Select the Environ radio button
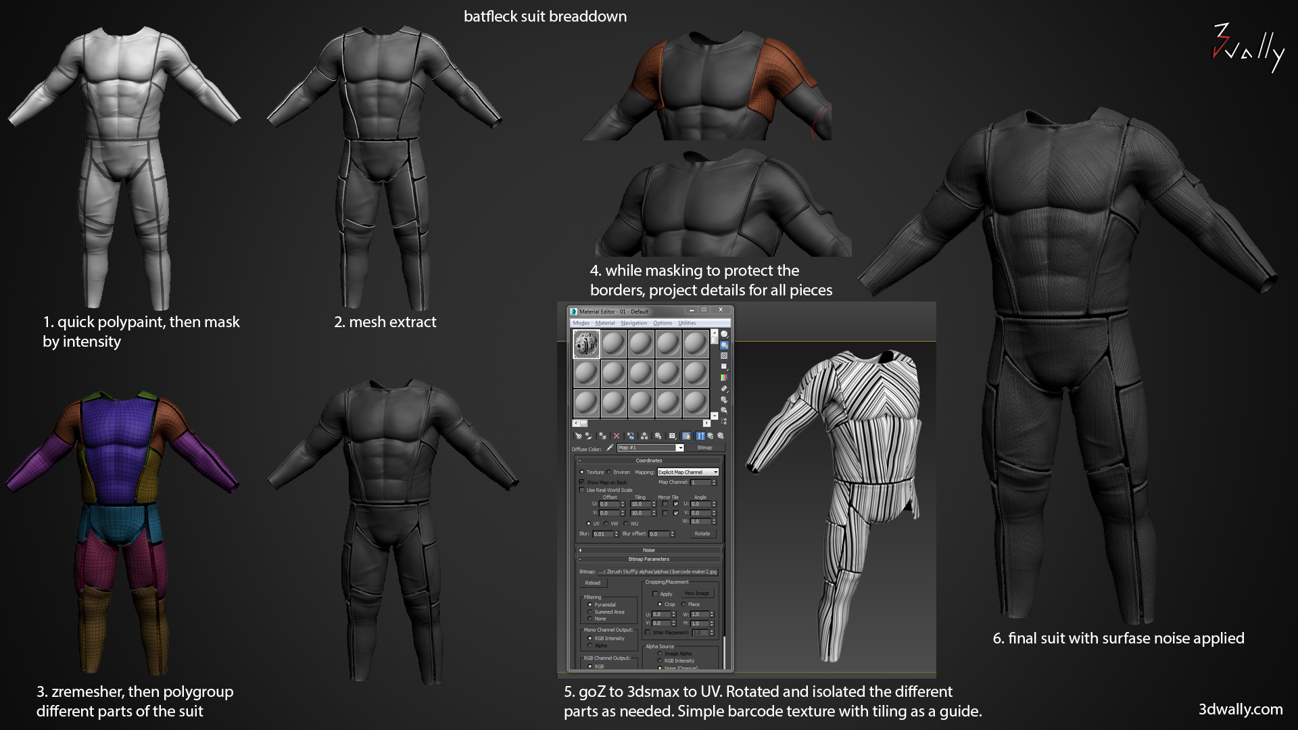This screenshot has height=730, width=1298. coord(608,472)
